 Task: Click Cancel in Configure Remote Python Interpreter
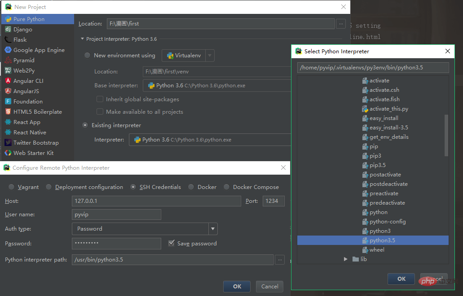(x=269, y=286)
